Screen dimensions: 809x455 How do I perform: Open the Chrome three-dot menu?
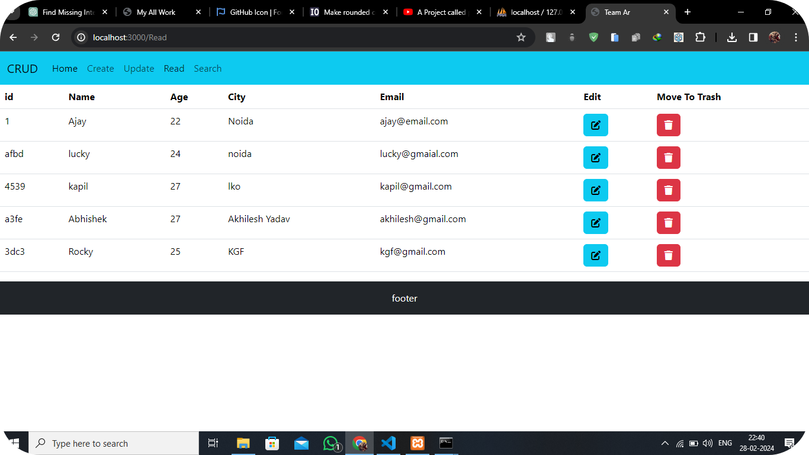(795, 37)
